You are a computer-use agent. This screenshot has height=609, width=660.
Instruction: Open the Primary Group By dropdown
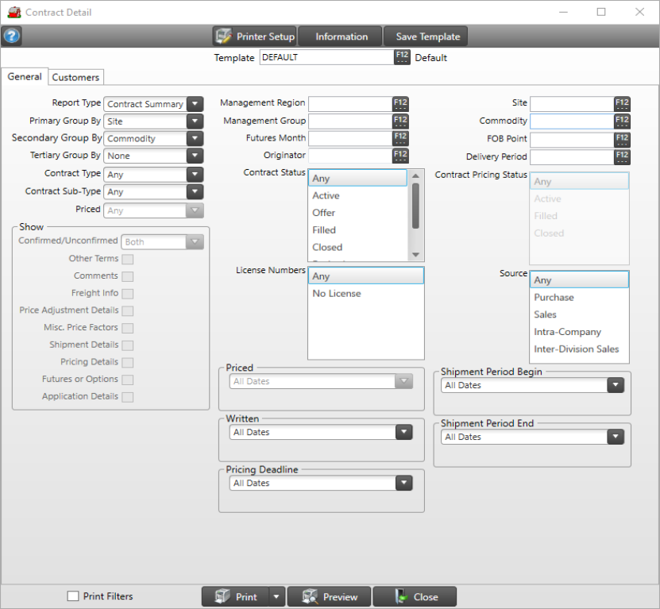pos(195,121)
